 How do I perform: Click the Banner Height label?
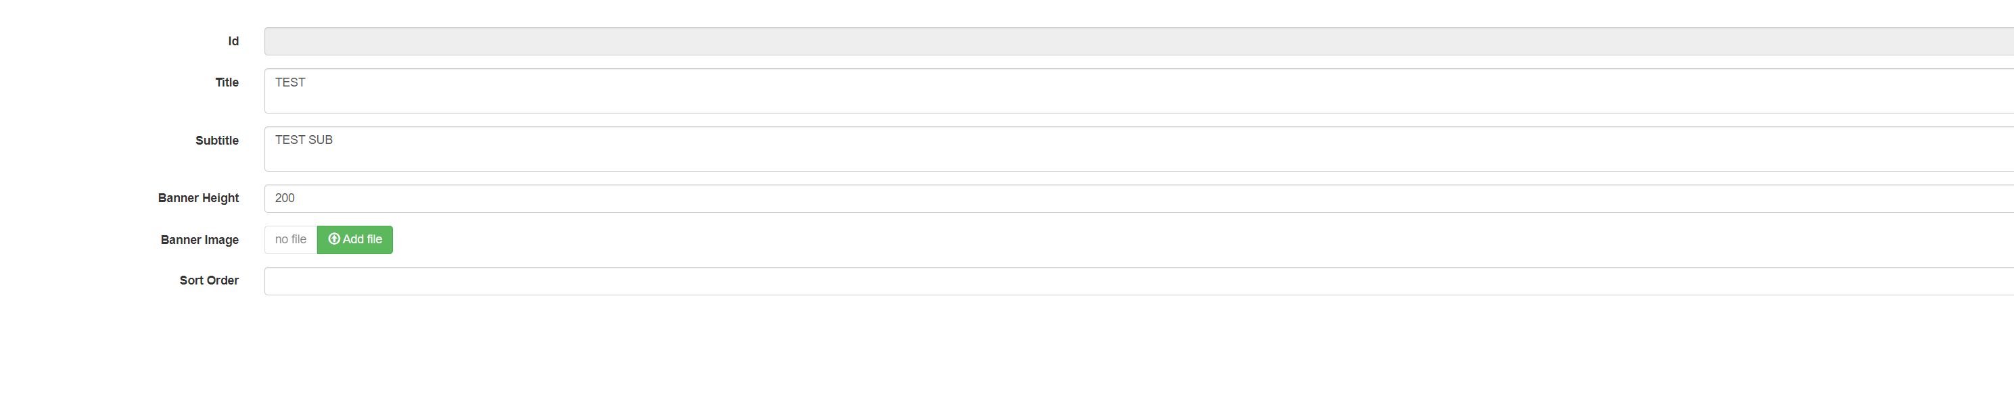coord(197,199)
